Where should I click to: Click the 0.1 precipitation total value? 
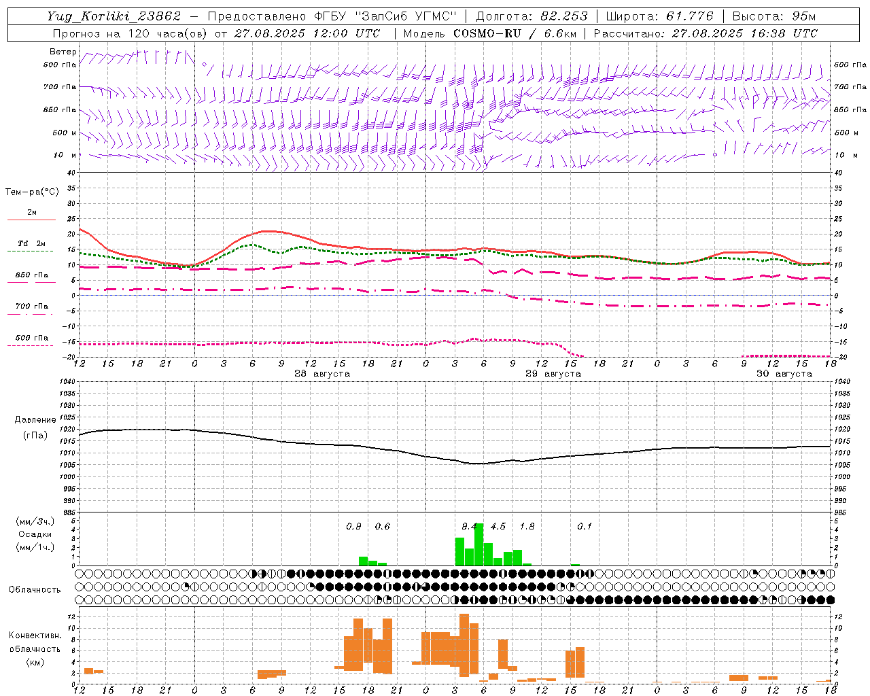585,527
